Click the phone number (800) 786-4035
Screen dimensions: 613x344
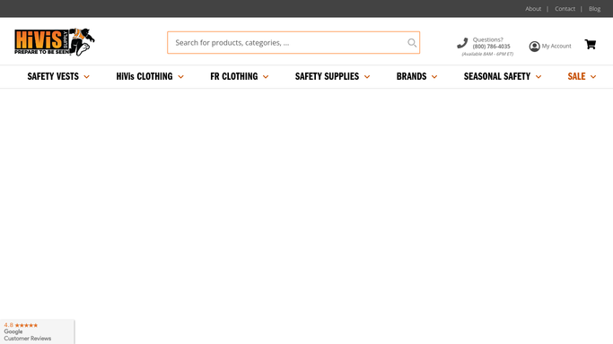(491, 47)
